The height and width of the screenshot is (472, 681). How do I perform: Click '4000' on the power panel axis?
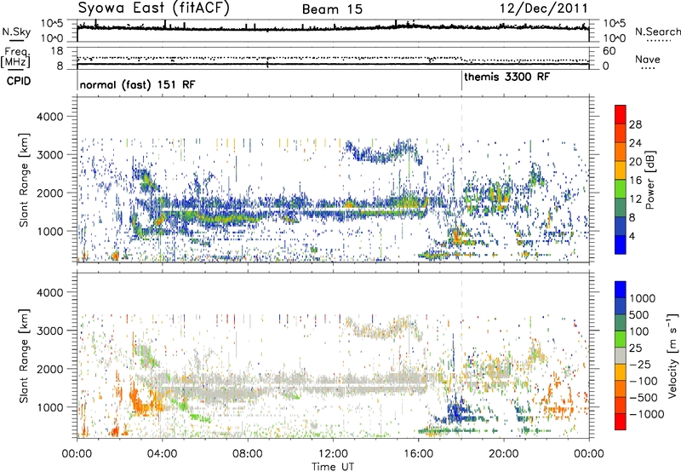49,117
